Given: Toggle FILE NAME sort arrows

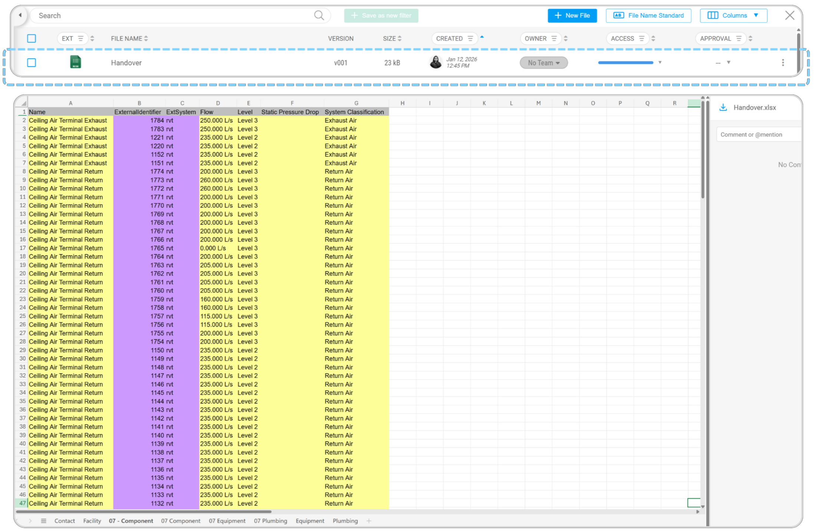Looking at the screenshot, I should pyautogui.click(x=146, y=39).
